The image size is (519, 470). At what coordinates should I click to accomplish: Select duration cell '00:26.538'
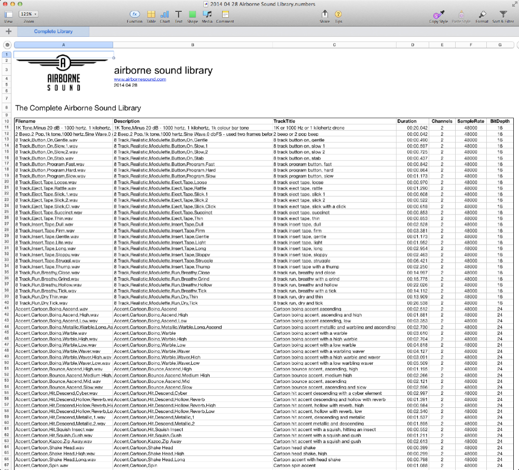point(413,303)
